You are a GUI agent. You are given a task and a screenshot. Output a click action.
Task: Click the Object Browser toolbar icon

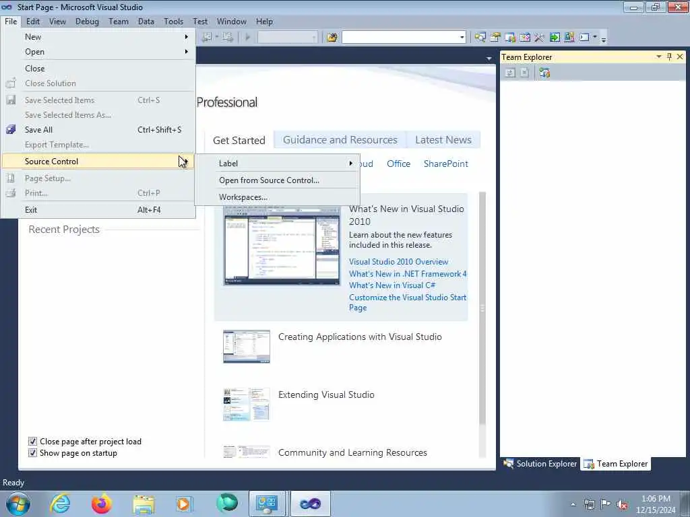point(524,38)
